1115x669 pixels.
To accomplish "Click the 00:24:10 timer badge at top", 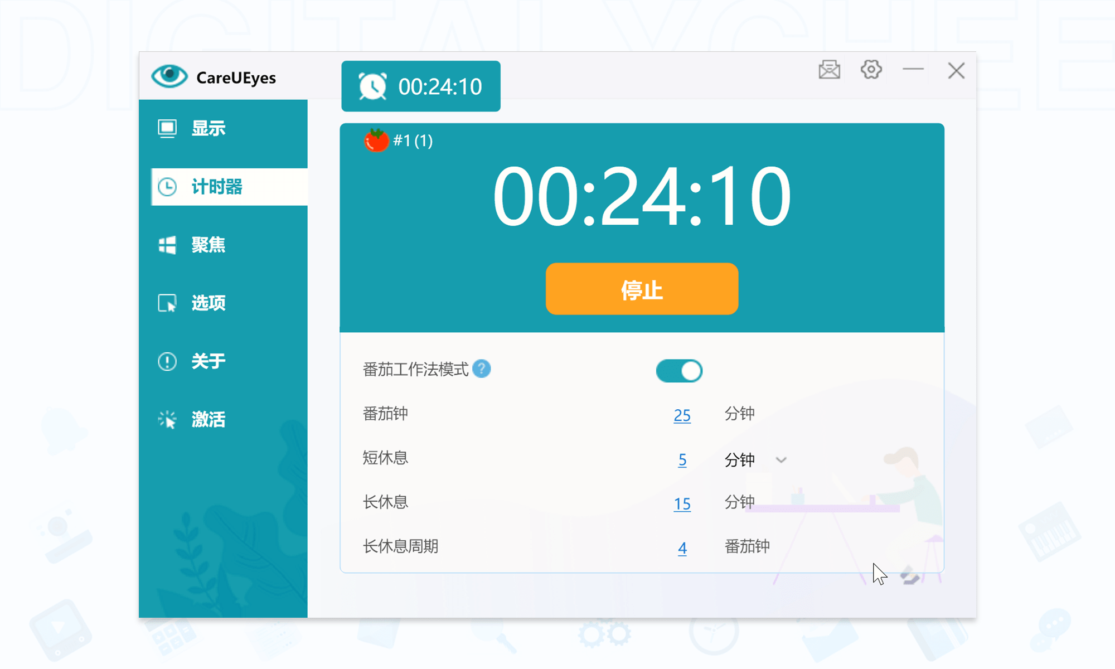I will (x=421, y=86).
